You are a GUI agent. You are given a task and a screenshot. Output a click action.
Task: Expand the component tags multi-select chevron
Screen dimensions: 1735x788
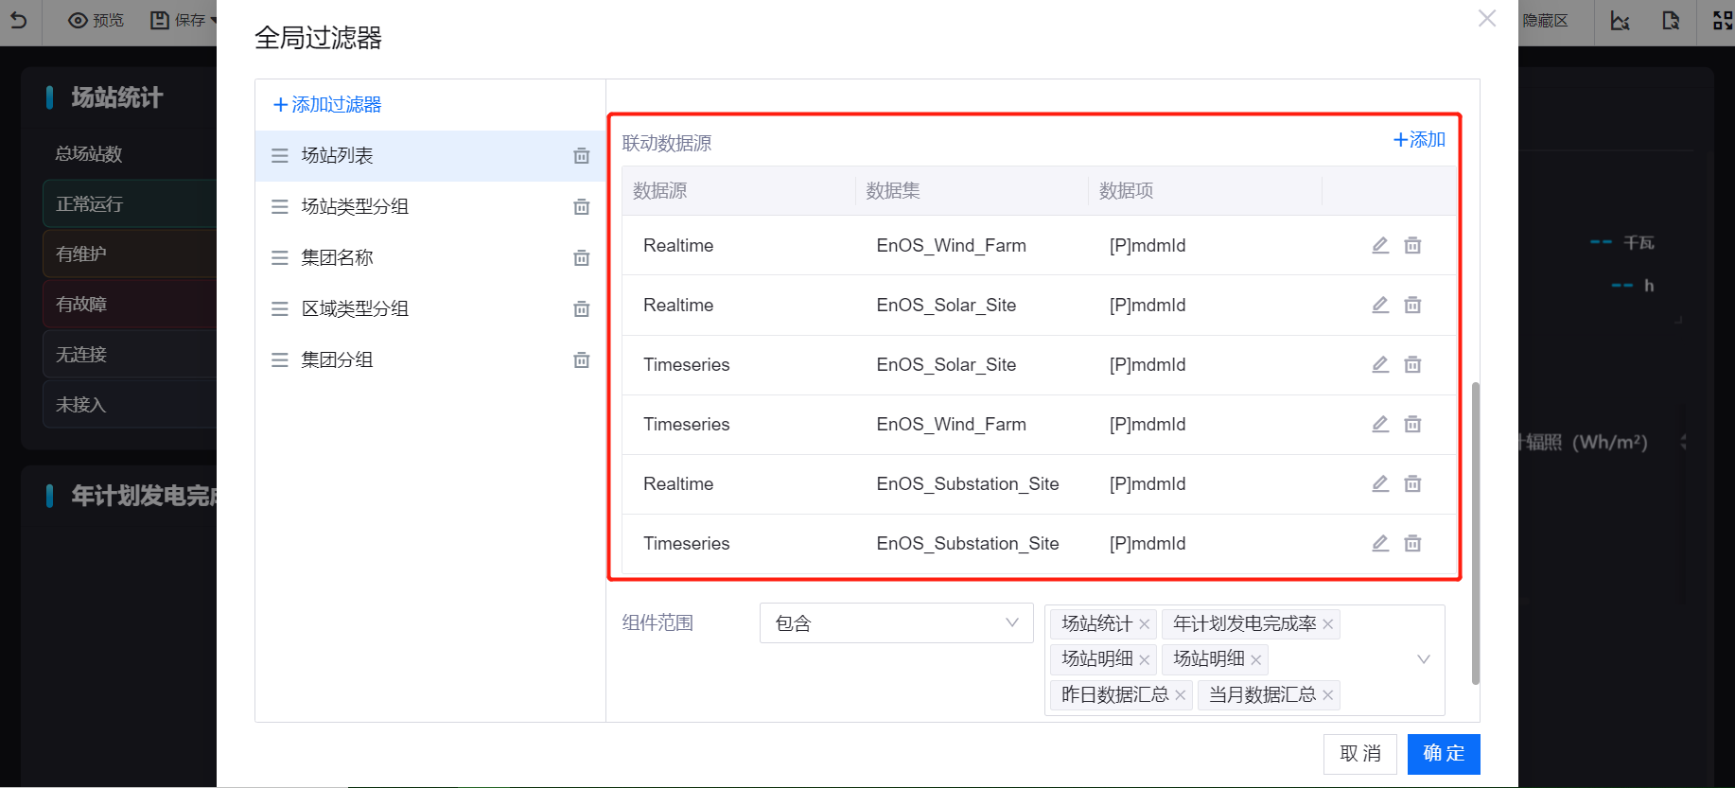1423,659
